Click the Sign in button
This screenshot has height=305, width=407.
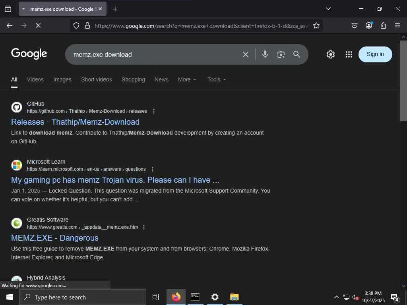click(375, 54)
